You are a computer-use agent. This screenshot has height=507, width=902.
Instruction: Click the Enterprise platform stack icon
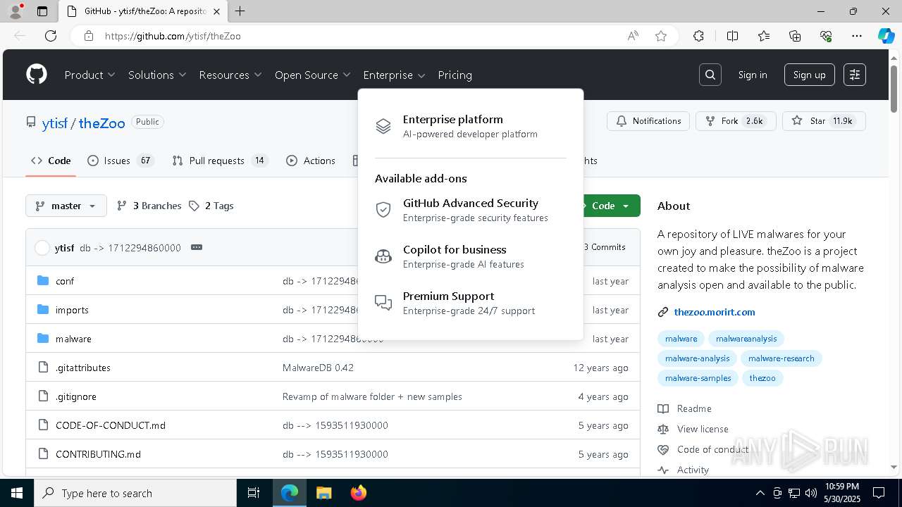[x=383, y=126]
